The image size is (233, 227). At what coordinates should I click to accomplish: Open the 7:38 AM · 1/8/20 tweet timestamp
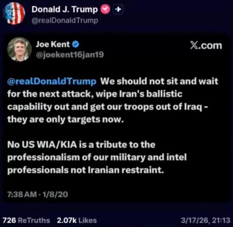coord(38,194)
